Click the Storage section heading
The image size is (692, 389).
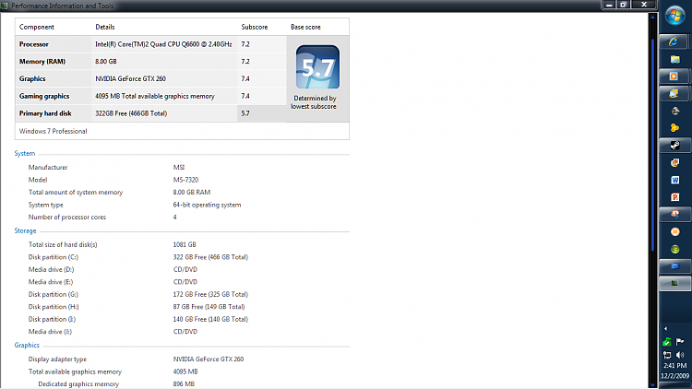(25, 230)
